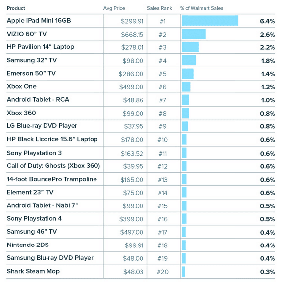Click the Product column header
Screen dimensions: 282x286
(x=16, y=8)
